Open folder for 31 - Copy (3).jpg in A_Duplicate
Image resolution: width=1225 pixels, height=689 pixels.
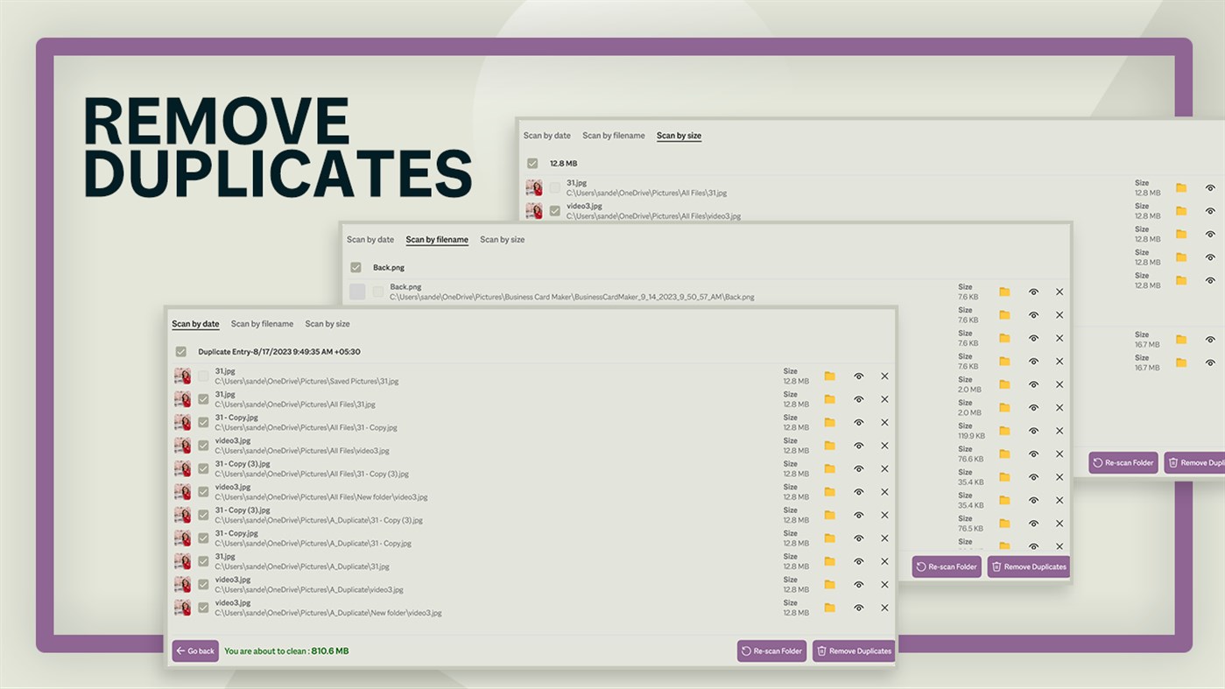830,515
